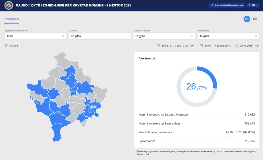Open the Qendra e Votimit dropdown
Screen dimensions: 263x160
[x=164, y=36]
